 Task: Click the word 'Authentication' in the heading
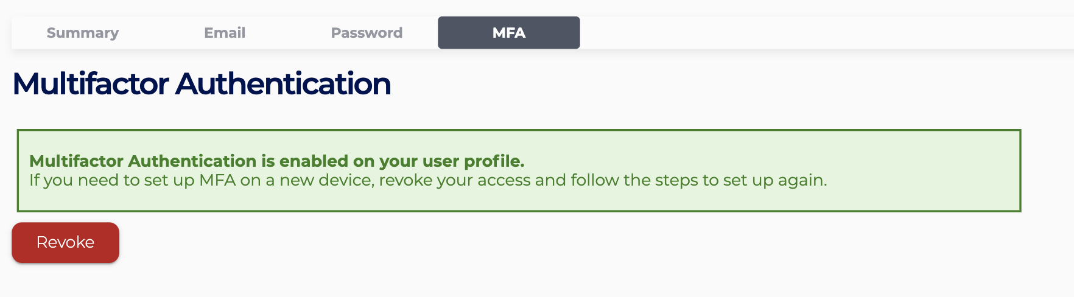point(283,84)
